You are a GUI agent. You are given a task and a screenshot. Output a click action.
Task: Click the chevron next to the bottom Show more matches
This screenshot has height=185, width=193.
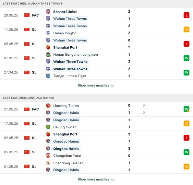(113, 179)
